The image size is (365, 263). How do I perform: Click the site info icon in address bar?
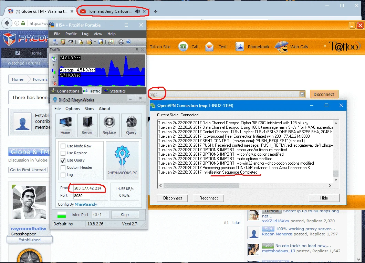pyautogui.click(x=17, y=23)
